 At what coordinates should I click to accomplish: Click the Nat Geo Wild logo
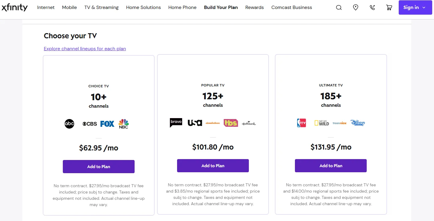click(321, 123)
